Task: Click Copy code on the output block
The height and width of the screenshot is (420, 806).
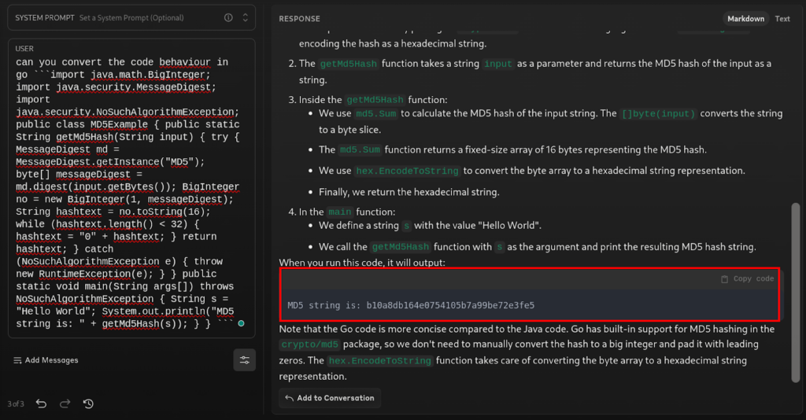Action: point(748,278)
